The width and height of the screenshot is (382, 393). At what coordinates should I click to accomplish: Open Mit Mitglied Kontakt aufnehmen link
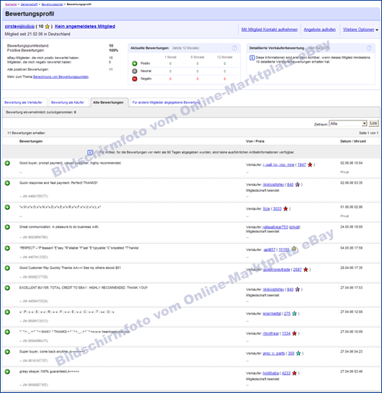click(x=270, y=30)
